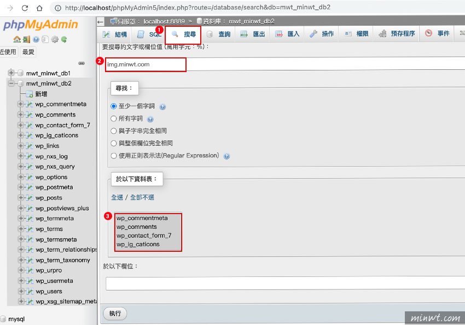Expand wp_contact_form_7 tree node
This screenshot has width=465, height=325.
pos(20,125)
